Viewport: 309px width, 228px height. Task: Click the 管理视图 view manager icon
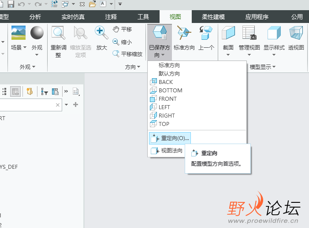249,33
